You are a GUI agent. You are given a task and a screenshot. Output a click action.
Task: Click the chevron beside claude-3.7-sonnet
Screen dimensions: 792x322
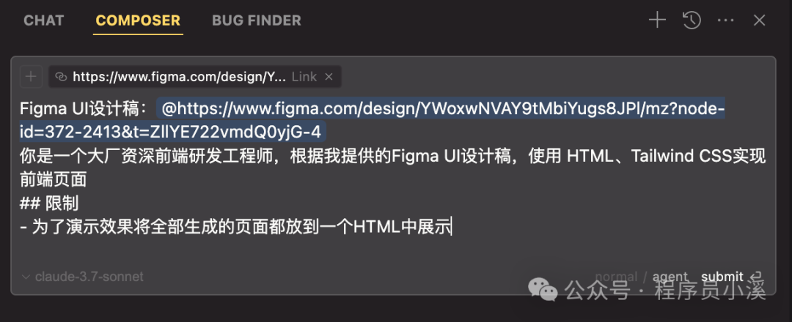tap(26, 277)
